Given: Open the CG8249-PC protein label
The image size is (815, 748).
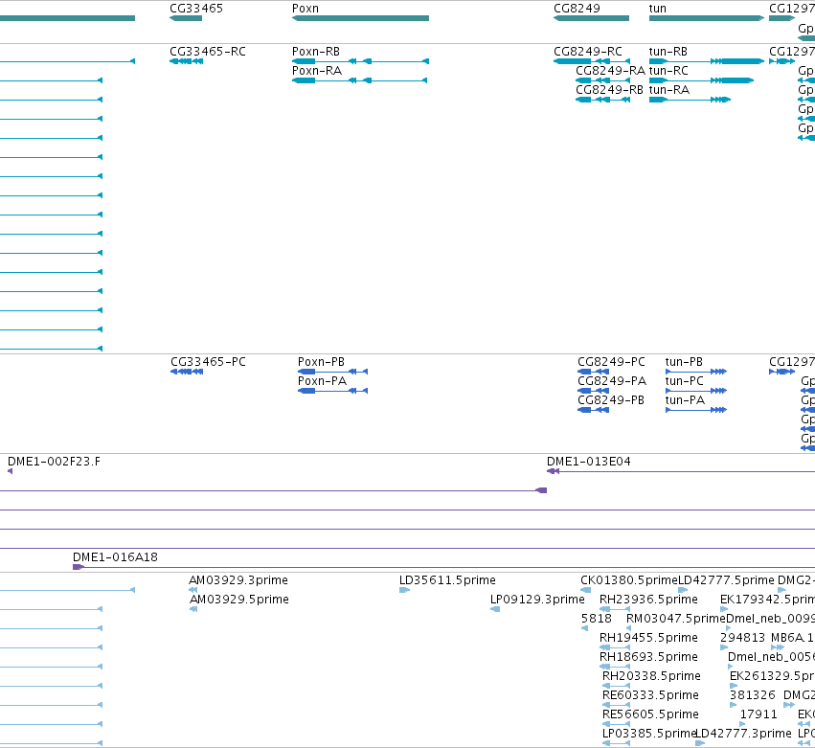Looking at the screenshot, I should (611, 362).
